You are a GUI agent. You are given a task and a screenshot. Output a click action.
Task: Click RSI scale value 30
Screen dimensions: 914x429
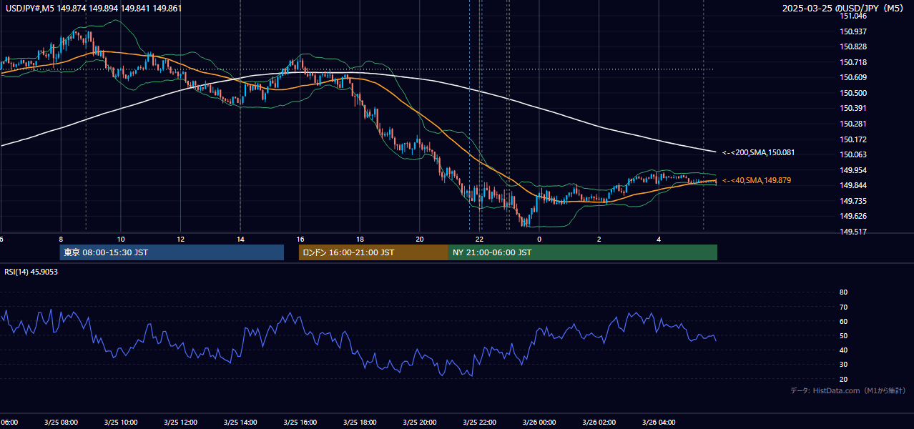[843, 365]
